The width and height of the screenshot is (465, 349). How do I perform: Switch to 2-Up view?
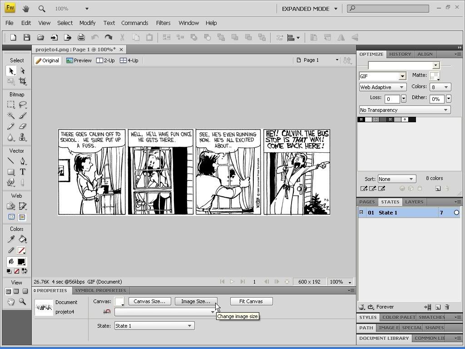tap(105, 60)
